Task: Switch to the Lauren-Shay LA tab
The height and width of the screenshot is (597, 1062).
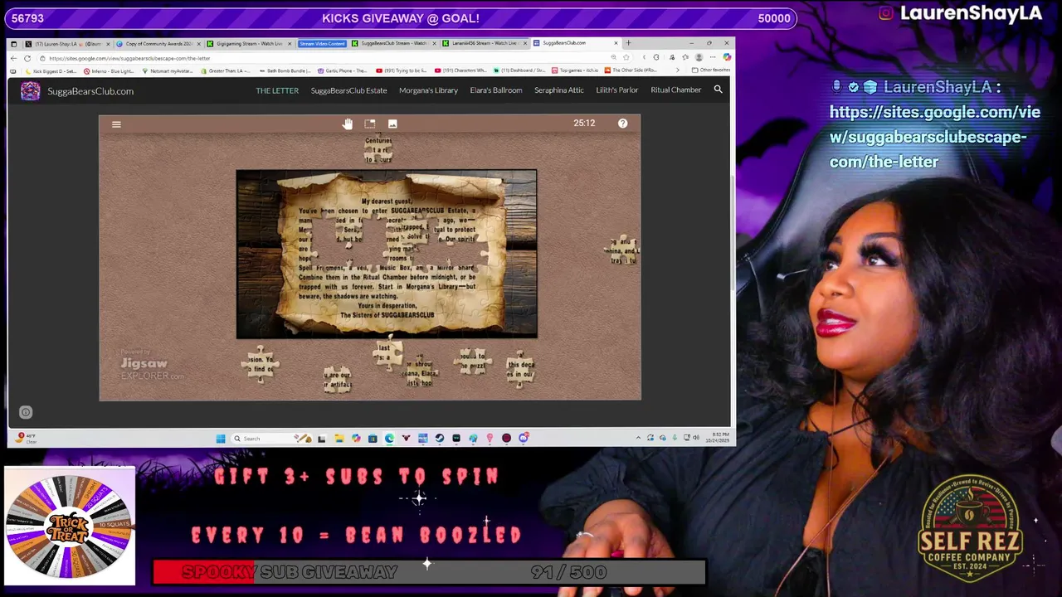Action: 67,43
